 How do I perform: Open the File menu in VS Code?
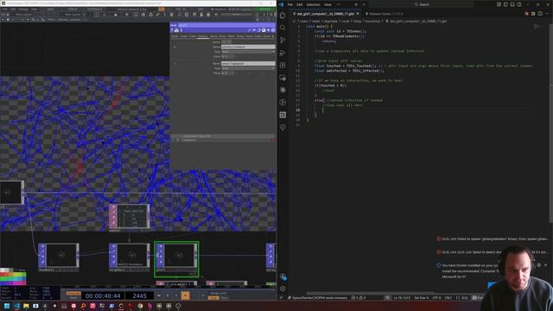pos(290,4)
